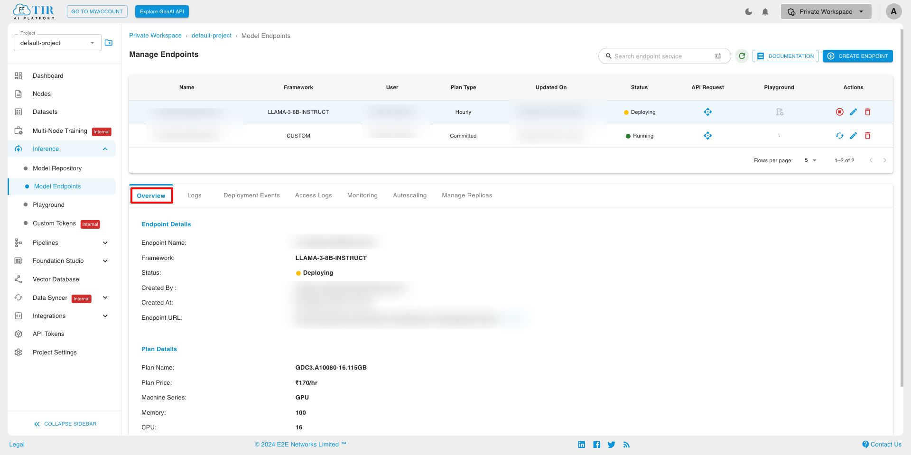
Task: Click green refresh endpoints icon
Action: pyautogui.click(x=742, y=56)
